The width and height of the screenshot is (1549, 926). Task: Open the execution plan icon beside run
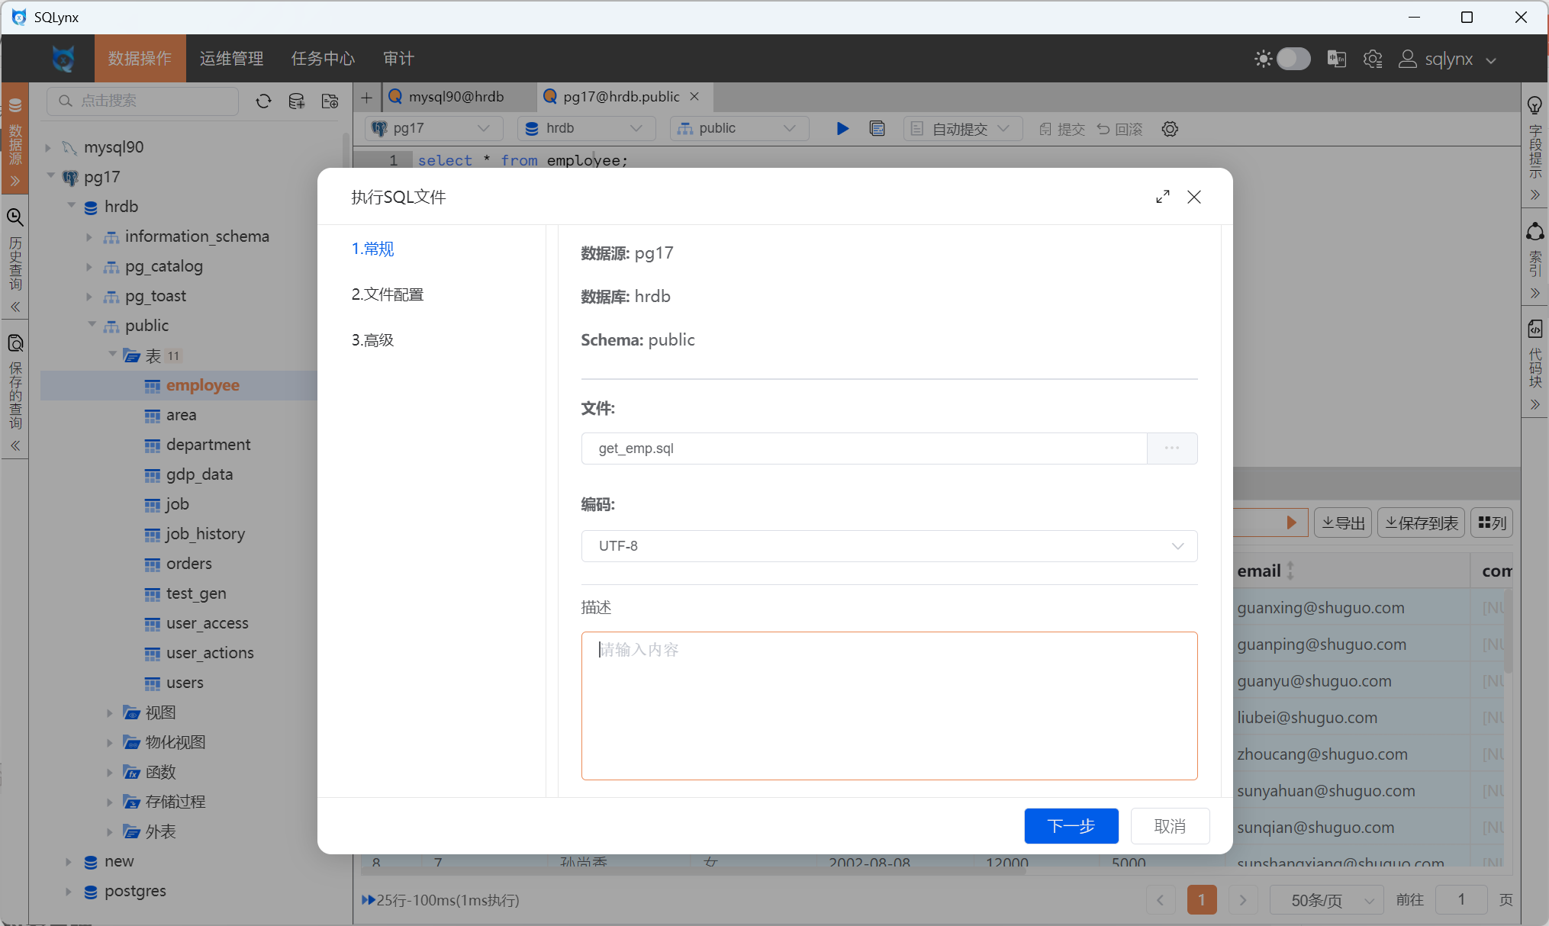pyautogui.click(x=877, y=129)
